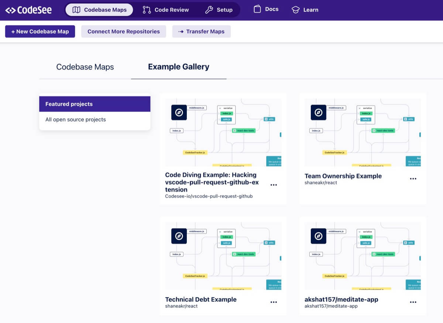Click the New Codebase Map button

pos(40,31)
